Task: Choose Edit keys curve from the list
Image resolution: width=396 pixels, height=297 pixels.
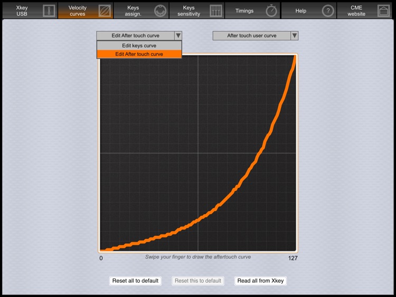Action: pyautogui.click(x=139, y=46)
